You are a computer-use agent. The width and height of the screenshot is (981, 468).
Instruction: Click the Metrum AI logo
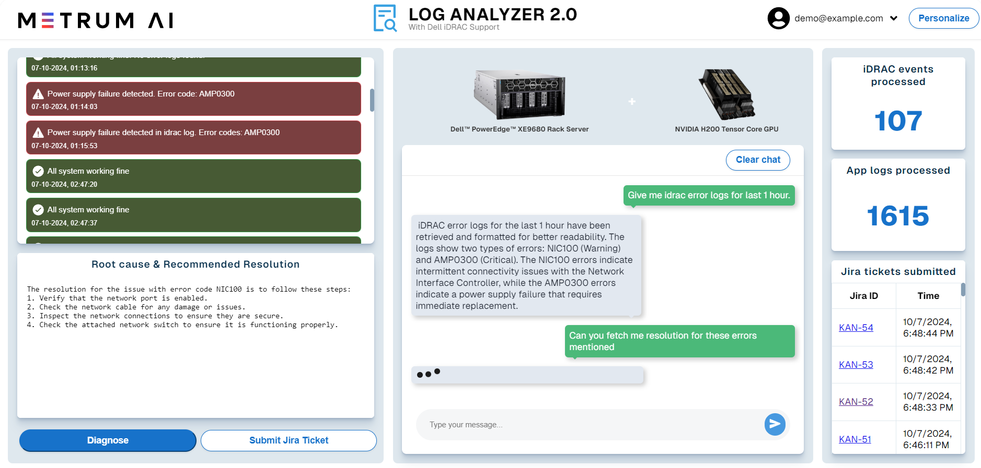96,20
